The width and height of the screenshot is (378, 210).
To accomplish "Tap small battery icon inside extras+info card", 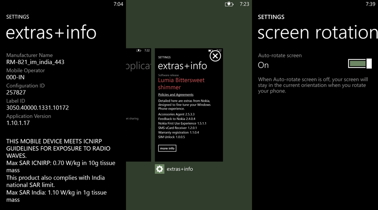I will pyautogui.click(x=210, y=51).
